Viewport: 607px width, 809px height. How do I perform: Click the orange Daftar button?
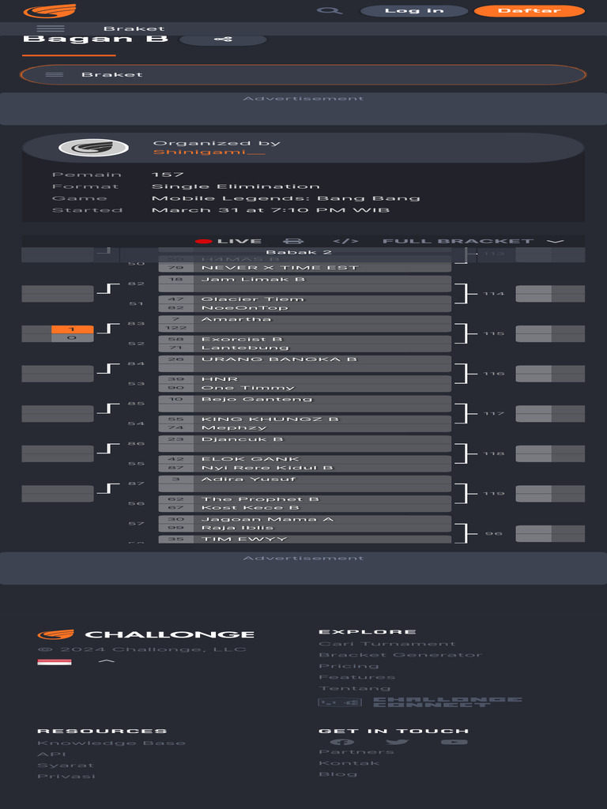click(529, 11)
